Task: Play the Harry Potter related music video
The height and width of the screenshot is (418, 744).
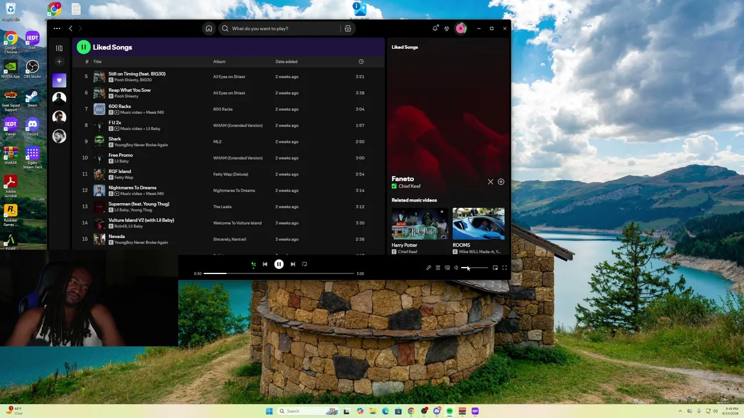Action: (420, 224)
